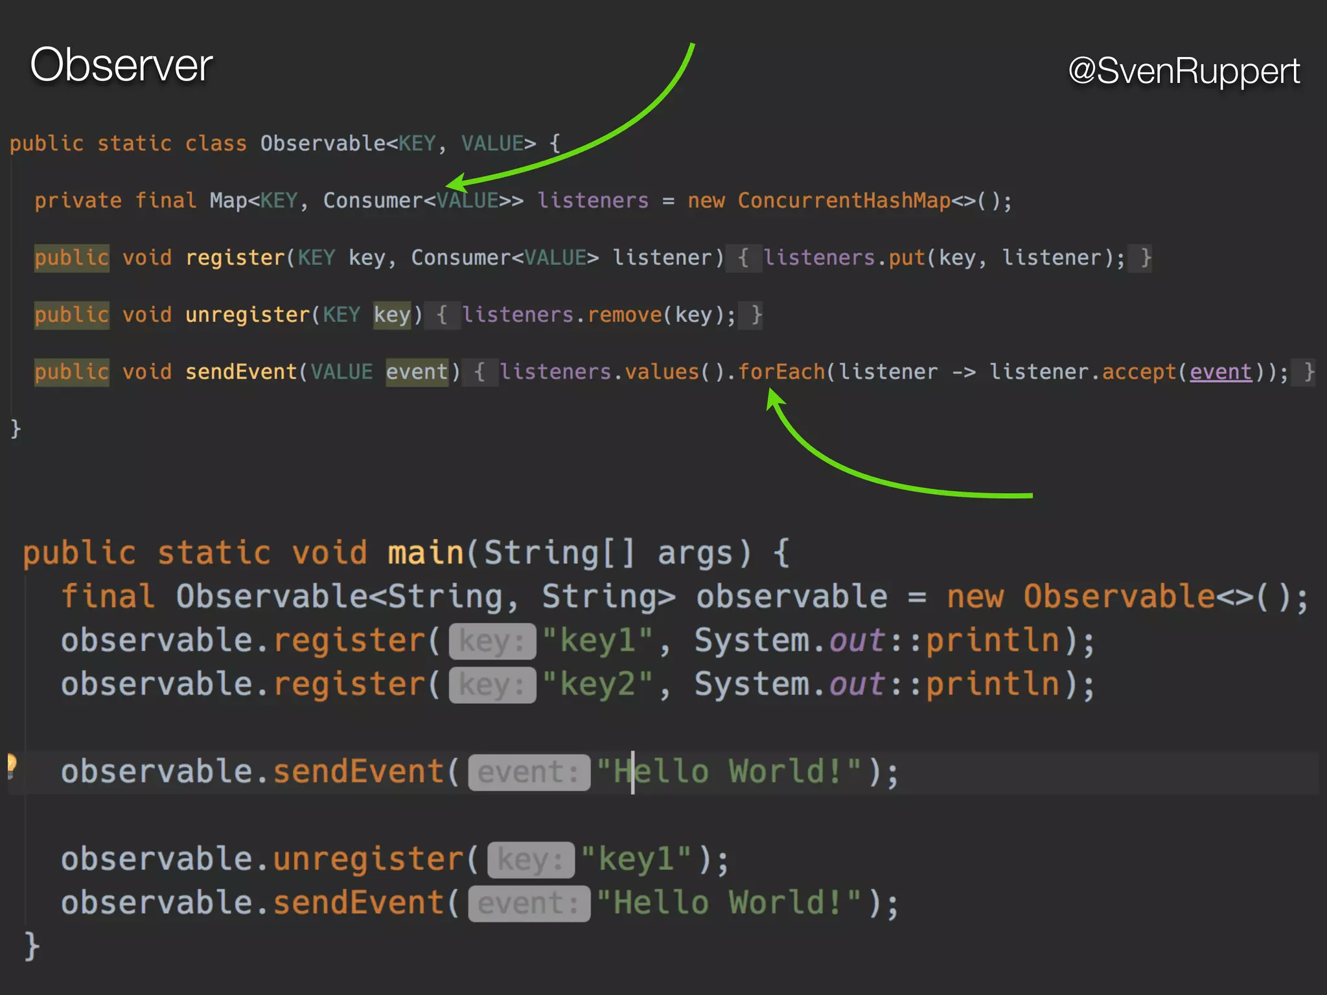Click event: hint on highlighted sendEvent line
The width and height of the screenshot is (1327, 995).
[x=529, y=772]
